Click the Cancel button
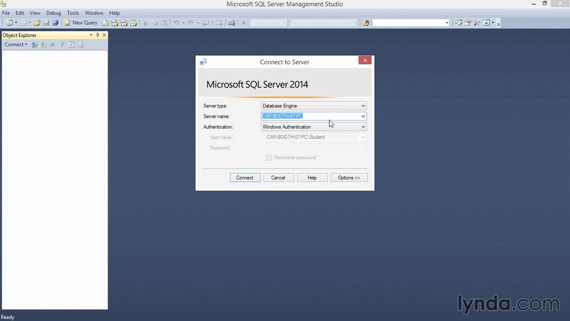This screenshot has width=570, height=321. 278,177
